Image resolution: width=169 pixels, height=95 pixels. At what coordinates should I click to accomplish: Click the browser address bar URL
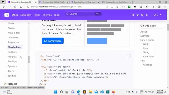click(x=57, y=7)
